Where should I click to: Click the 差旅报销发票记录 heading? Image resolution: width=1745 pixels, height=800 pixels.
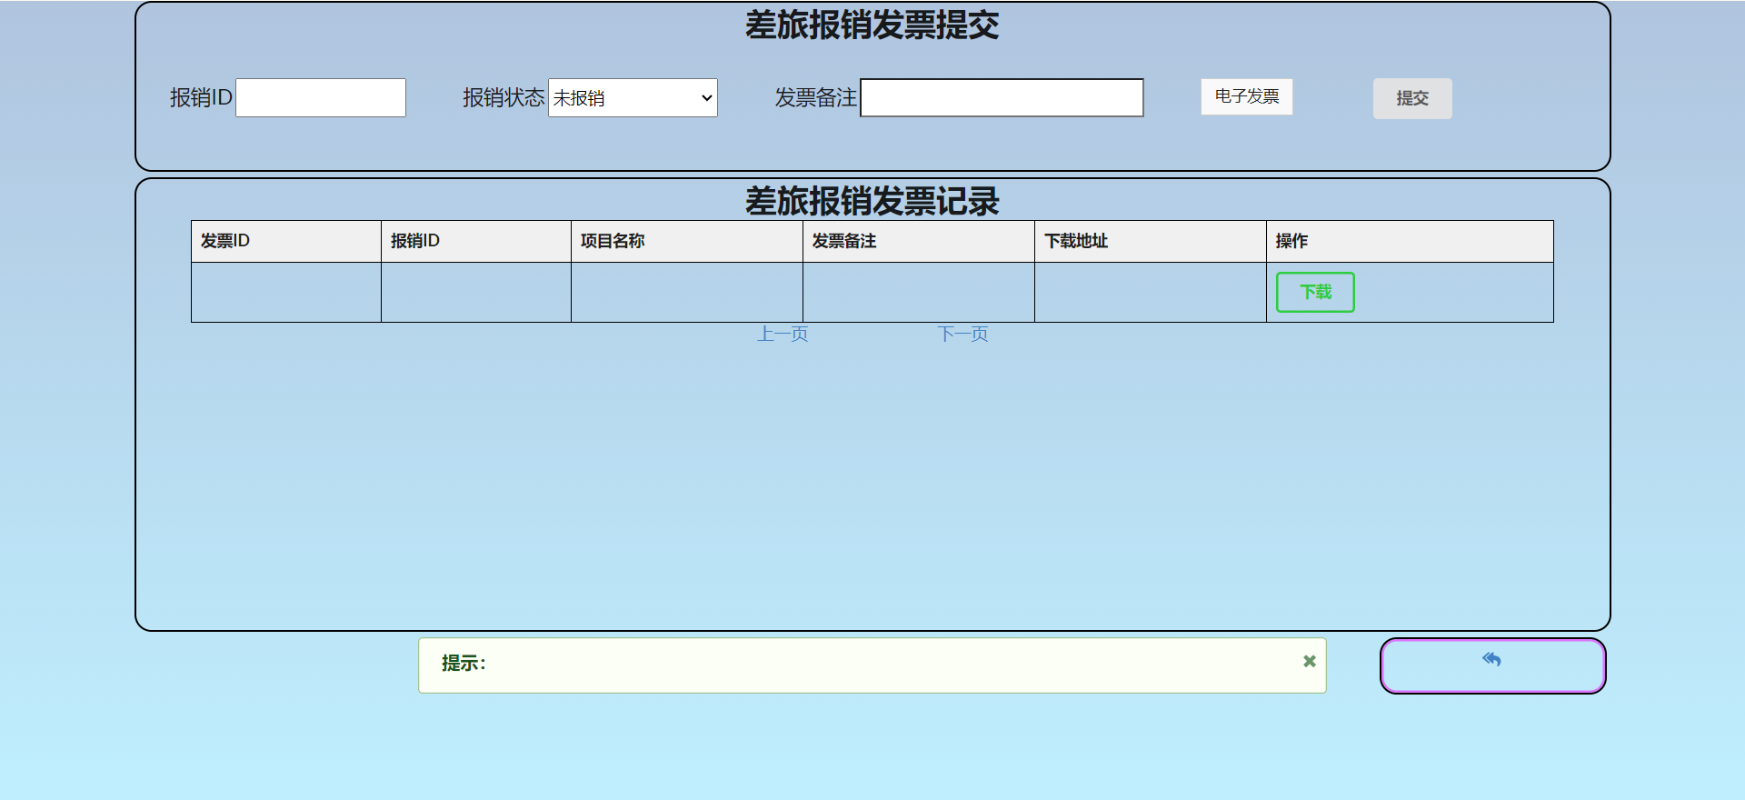[x=872, y=201]
